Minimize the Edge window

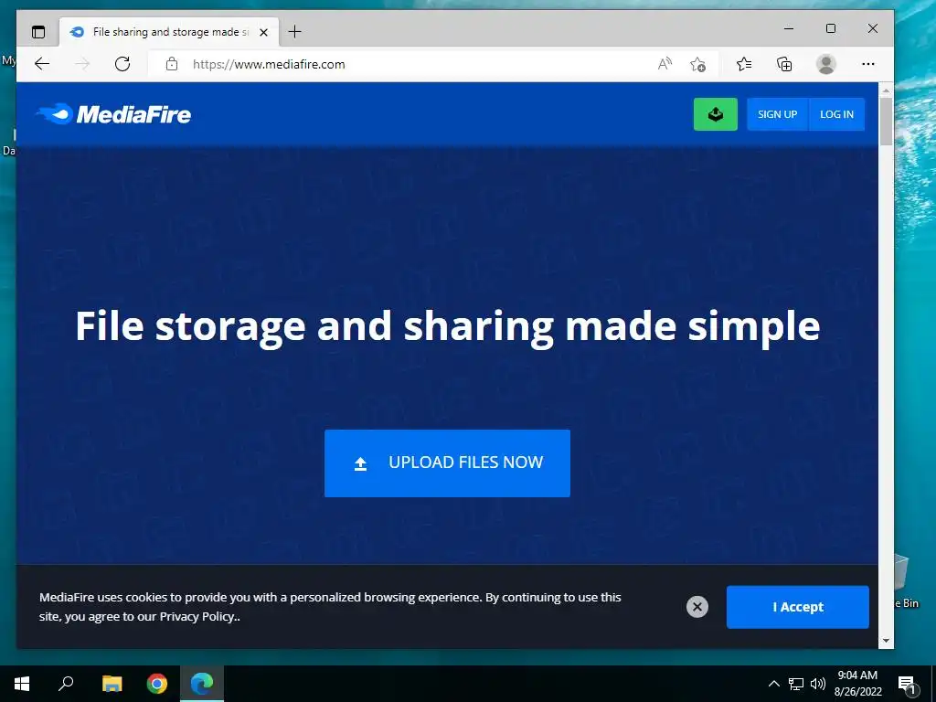pyautogui.click(x=789, y=28)
